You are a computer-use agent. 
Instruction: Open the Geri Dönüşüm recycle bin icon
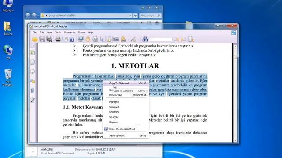(8, 77)
